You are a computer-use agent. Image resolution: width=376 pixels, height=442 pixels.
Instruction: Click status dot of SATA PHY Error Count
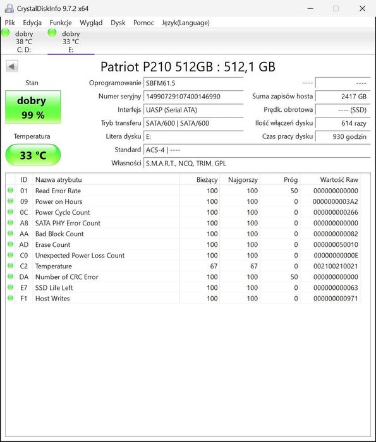11,223
